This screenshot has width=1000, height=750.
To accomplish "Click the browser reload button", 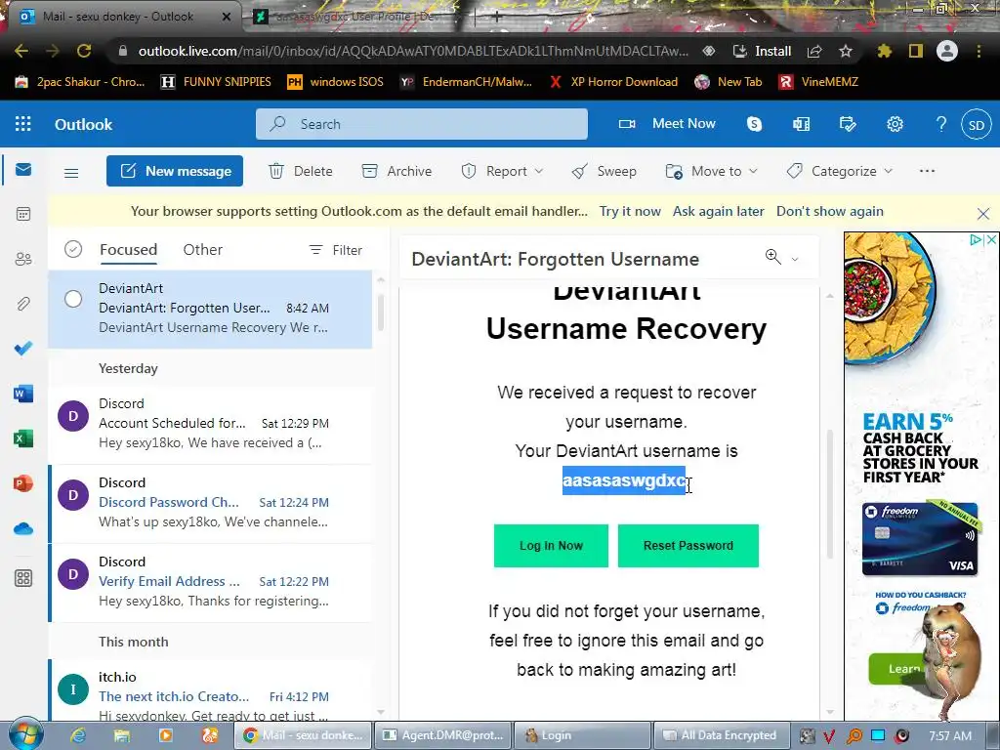I will tap(84, 51).
